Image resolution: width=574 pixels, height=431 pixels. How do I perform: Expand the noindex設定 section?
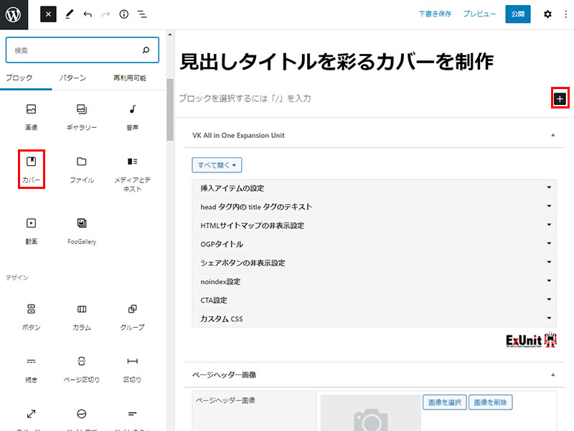(x=374, y=282)
